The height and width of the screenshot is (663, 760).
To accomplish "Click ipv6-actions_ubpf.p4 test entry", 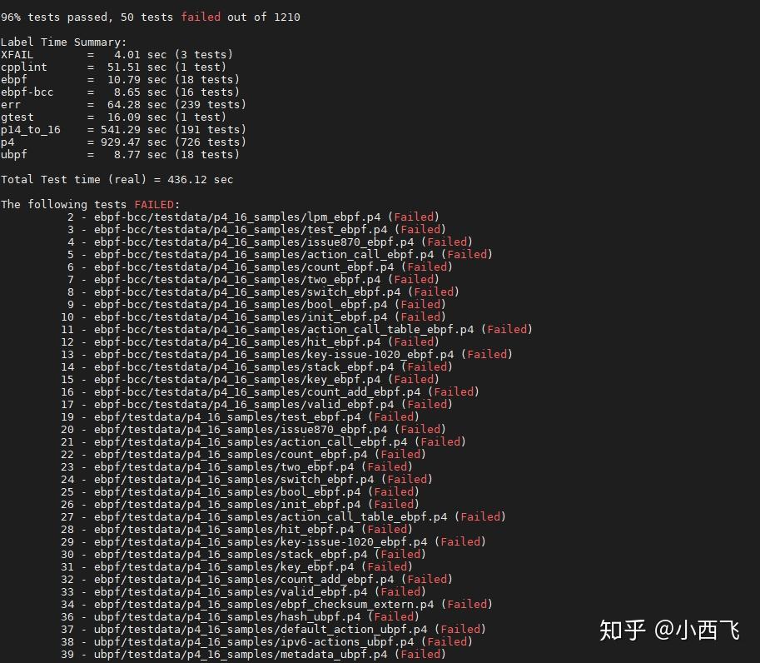I will coord(266,641).
